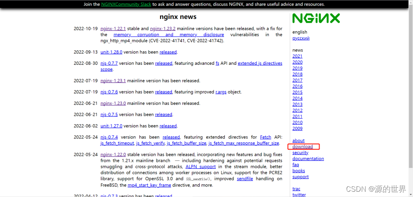Open the r.args link
Viewport: 413px width, 197px height.
(221, 92)
